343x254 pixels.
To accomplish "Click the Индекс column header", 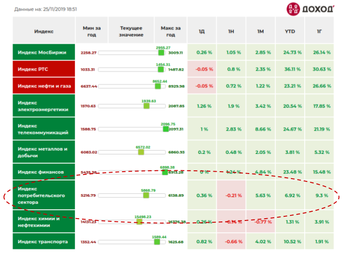I will click(44, 30).
